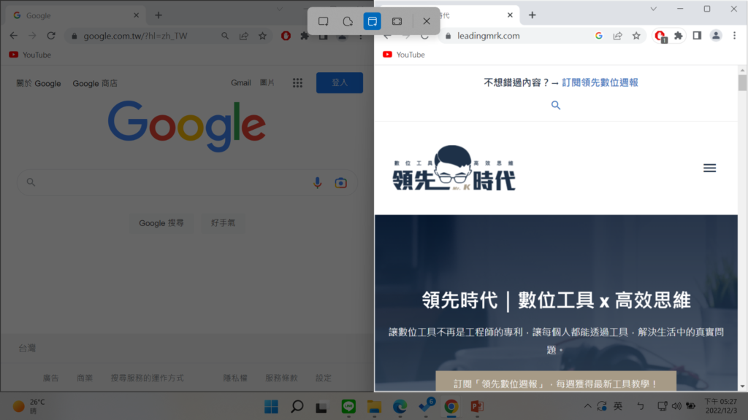Open hamburger menu on leadingmrk site

[x=710, y=168]
